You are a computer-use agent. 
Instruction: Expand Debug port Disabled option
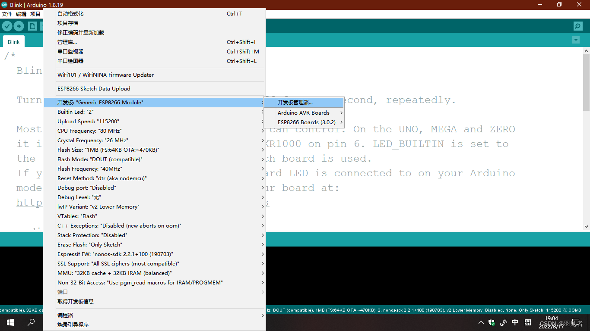coord(154,188)
